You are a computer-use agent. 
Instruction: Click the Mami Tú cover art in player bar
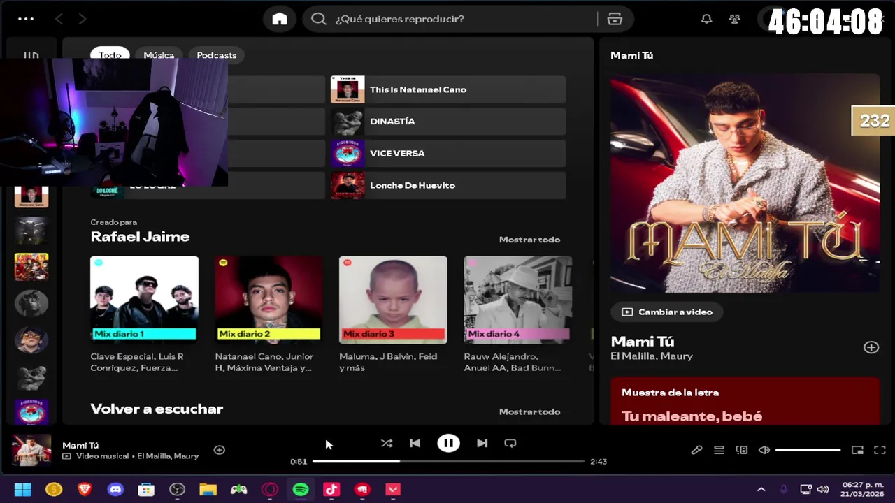tap(31, 450)
